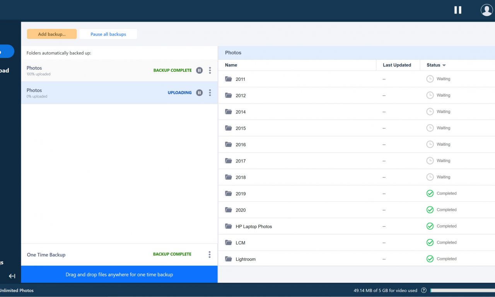The width and height of the screenshot is (495, 297).
Task: Open options menu for uploading Photos backup
Action: [x=210, y=93]
